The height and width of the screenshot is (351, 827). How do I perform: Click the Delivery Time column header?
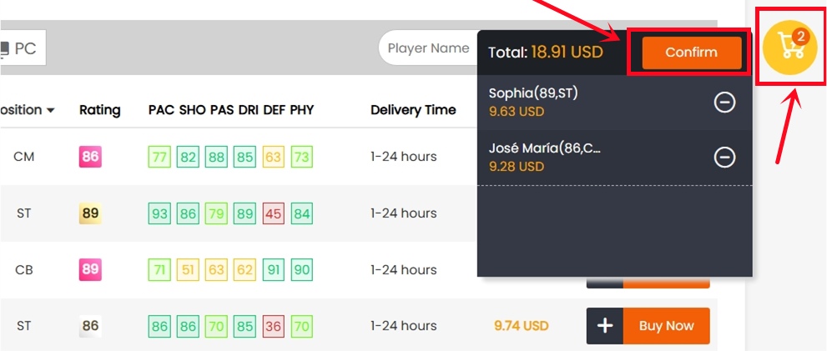tap(413, 110)
